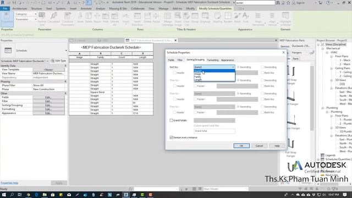
Task: Collapse the Ceiling Plans tree node
Action: coord(331,68)
